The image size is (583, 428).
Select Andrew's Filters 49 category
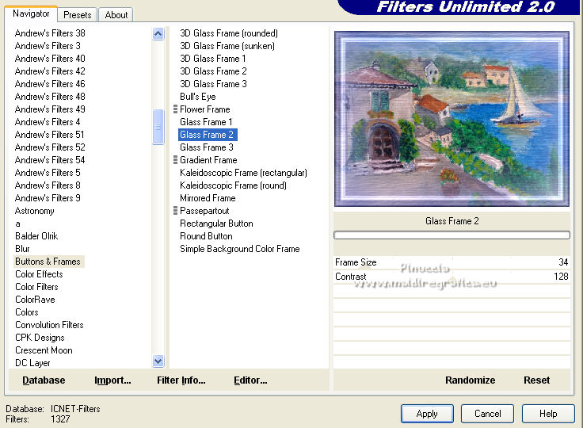tap(50, 109)
